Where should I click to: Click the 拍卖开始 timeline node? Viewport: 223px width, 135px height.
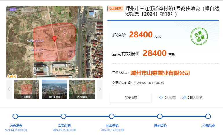[112, 116]
